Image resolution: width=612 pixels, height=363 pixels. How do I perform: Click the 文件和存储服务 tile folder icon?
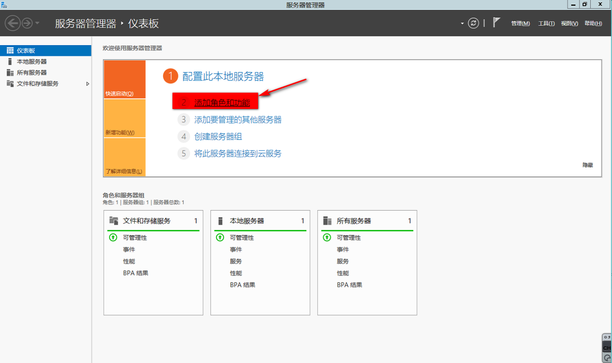(x=114, y=221)
